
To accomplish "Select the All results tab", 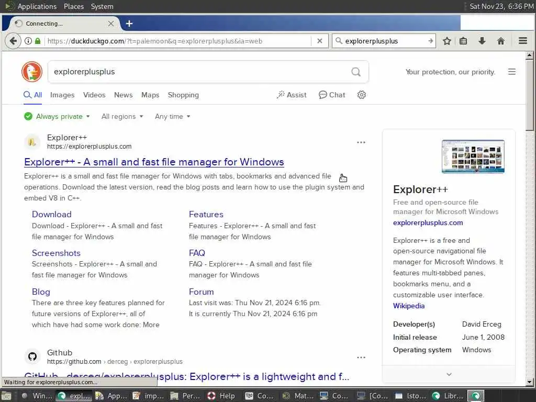I will [33, 95].
